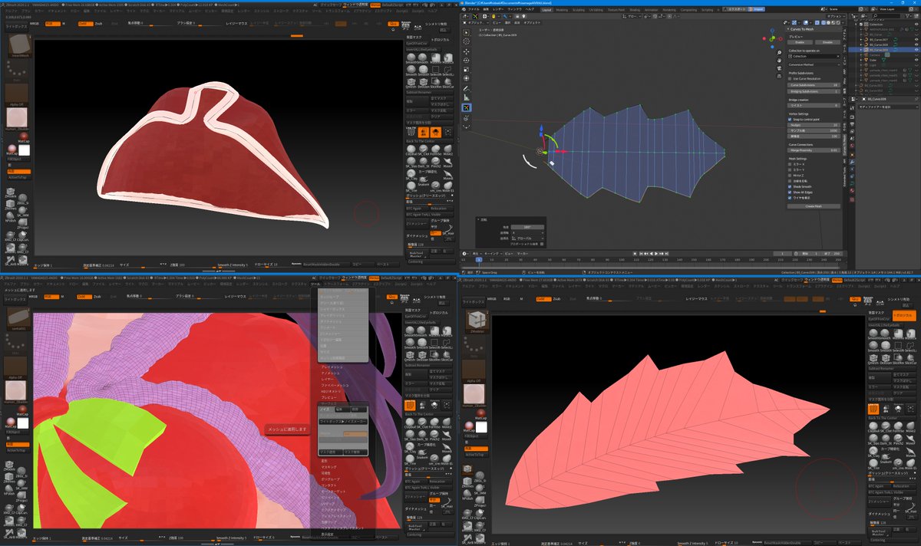Select the Rotate tool in Blender toolbar
Image resolution: width=921 pixels, height=546 pixels.
click(467, 61)
